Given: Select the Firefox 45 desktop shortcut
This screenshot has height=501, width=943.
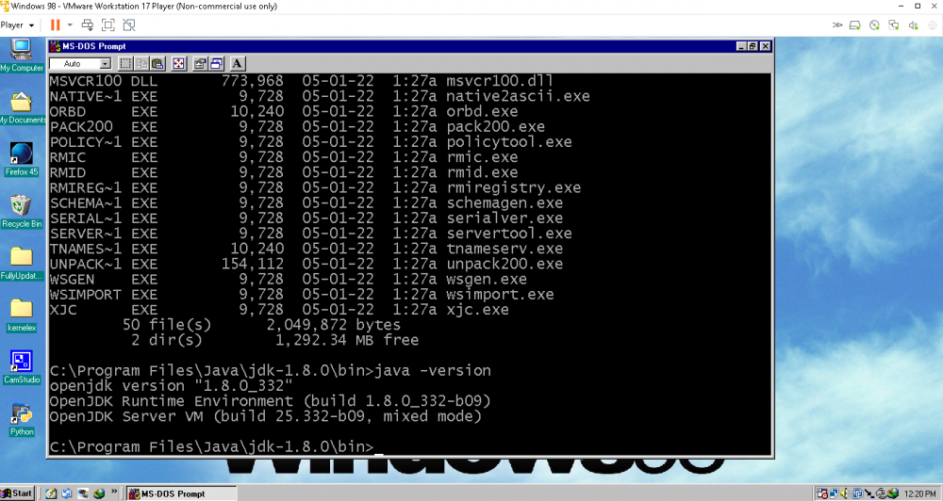Looking at the screenshot, I should click(22, 160).
